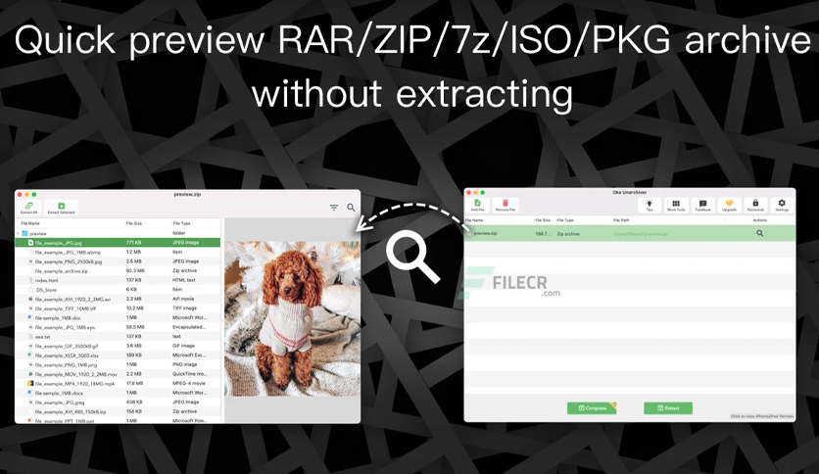
Task: Select the .DS_Store row
Action: pyautogui.click(x=118, y=290)
